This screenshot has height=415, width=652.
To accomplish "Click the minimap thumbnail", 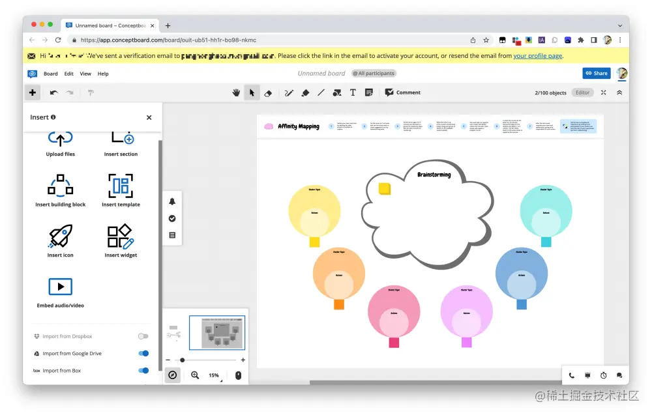I will click(x=217, y=333).
